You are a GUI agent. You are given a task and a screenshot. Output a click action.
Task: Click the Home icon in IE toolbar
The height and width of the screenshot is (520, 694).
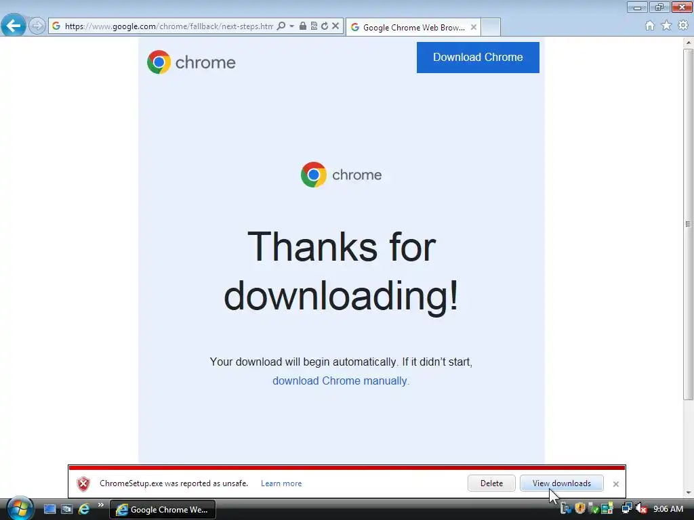point(650,26)
